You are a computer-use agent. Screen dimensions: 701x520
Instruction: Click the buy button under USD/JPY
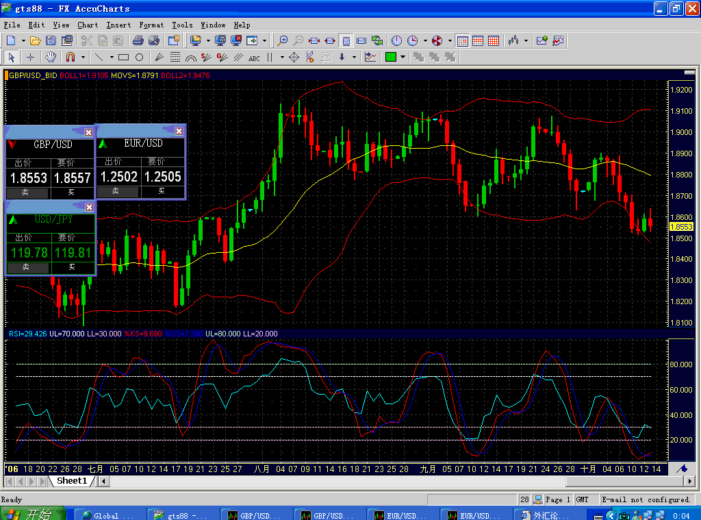pos(72,267)
